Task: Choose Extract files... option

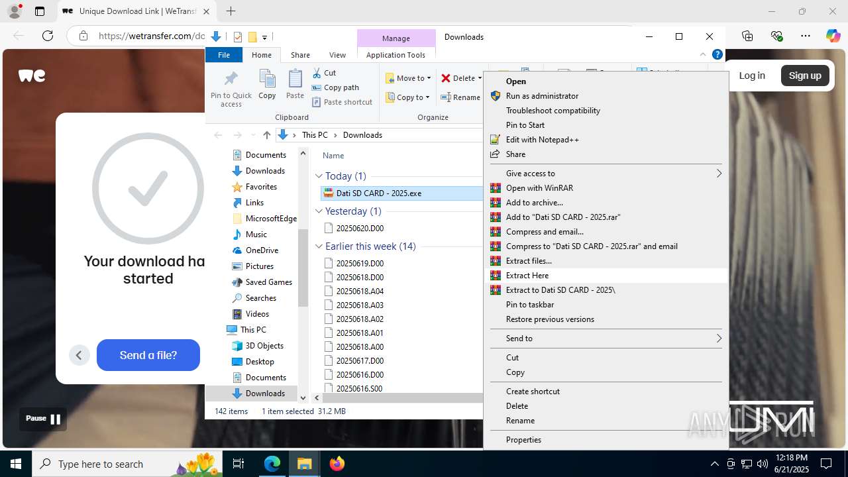Action: coord(606,260)
